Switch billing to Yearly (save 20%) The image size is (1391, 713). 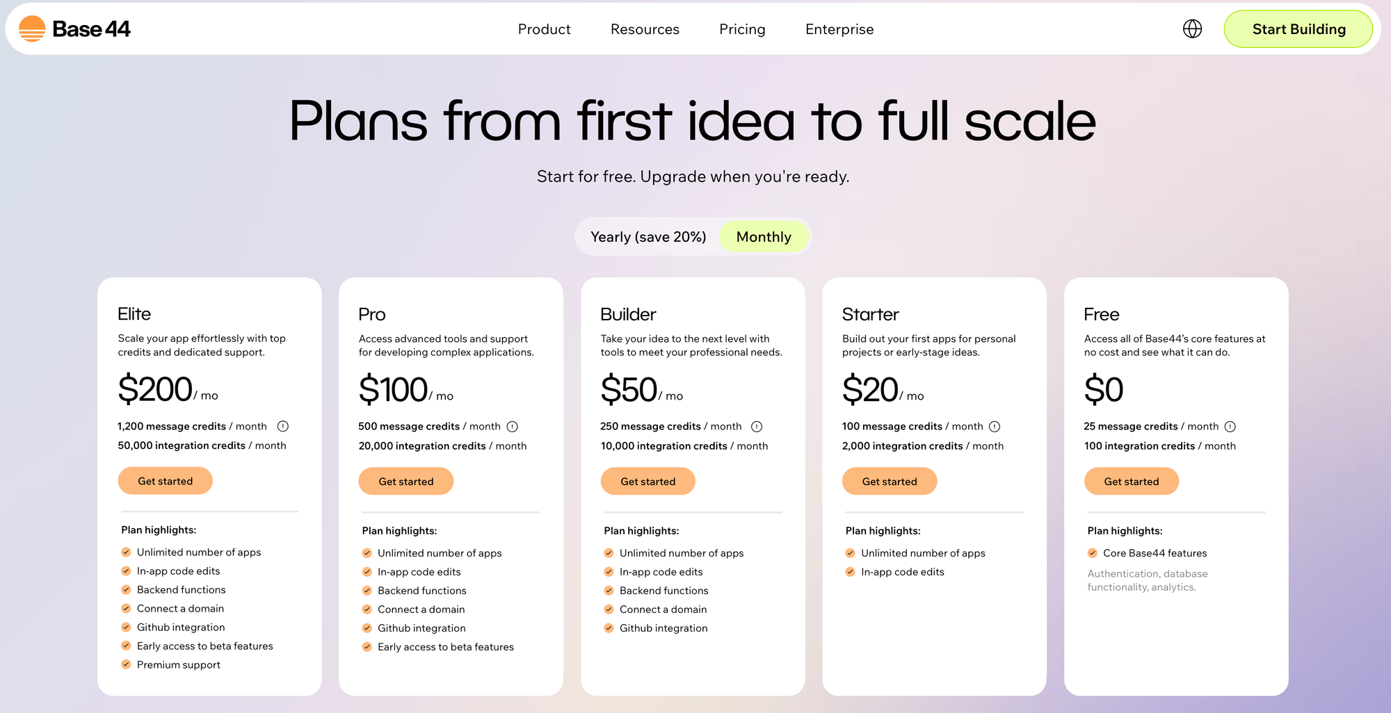click(x=648, y=236)
